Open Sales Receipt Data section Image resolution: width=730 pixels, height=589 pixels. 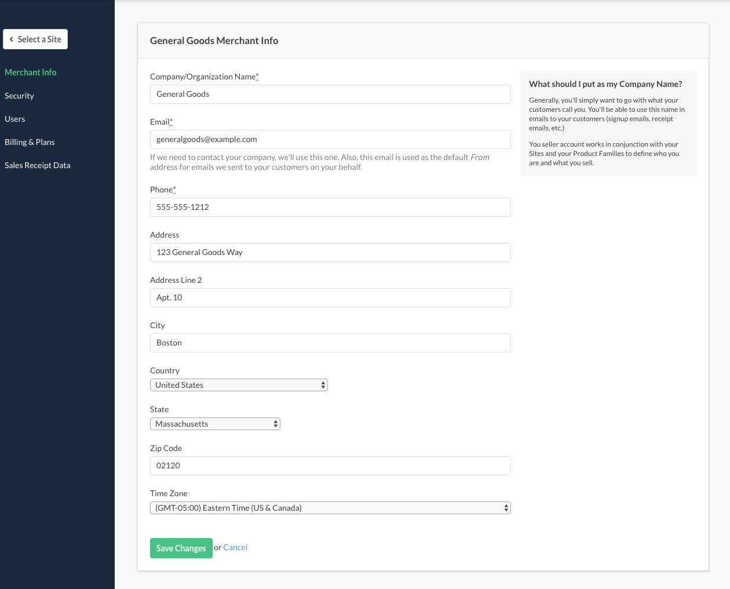[x=38, y=165]
